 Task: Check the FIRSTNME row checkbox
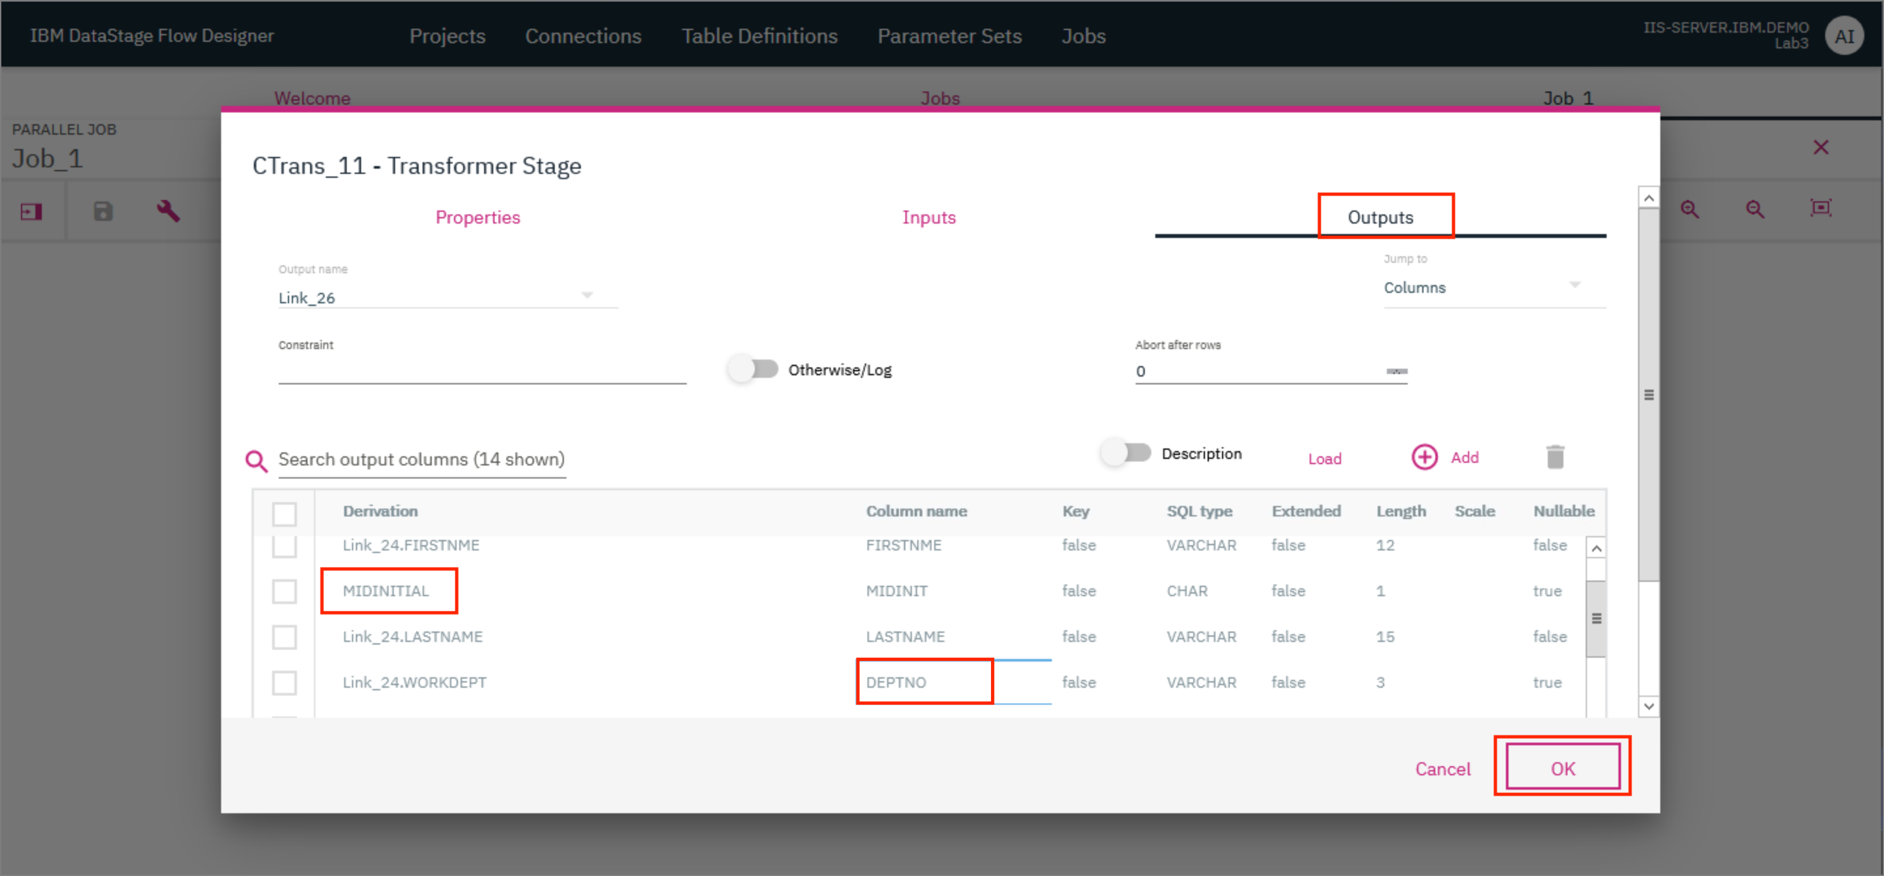(x=285, y=546)
